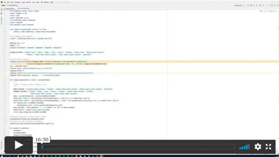Open the Code menu
The height and width of the screenshot is (157, 279).
23,2
